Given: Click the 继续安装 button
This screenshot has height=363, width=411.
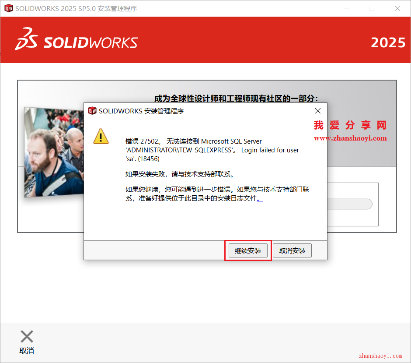Looking at the screenshot, I should [248, 250].
